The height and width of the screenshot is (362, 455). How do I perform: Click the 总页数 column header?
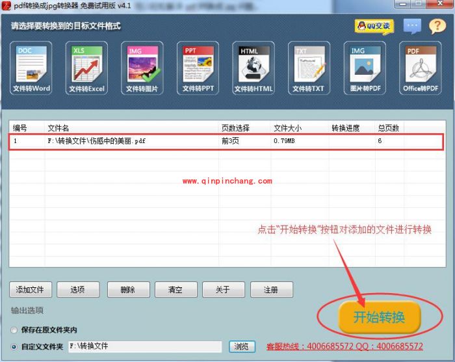pyautogui.click(x=389, y=128)
